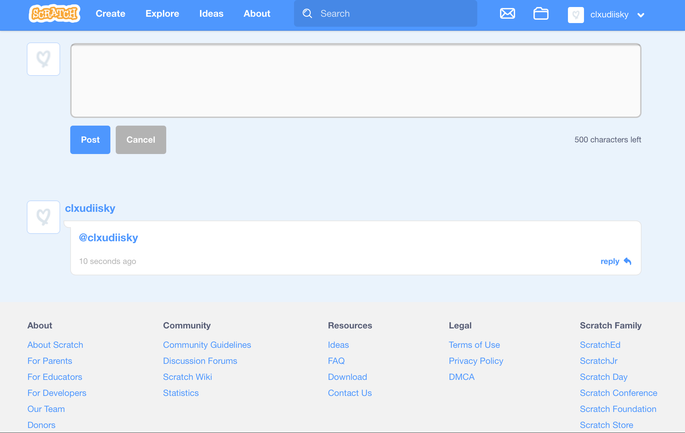Click the Post button
This screenshot has width=685, height=433.
(90, 140)
